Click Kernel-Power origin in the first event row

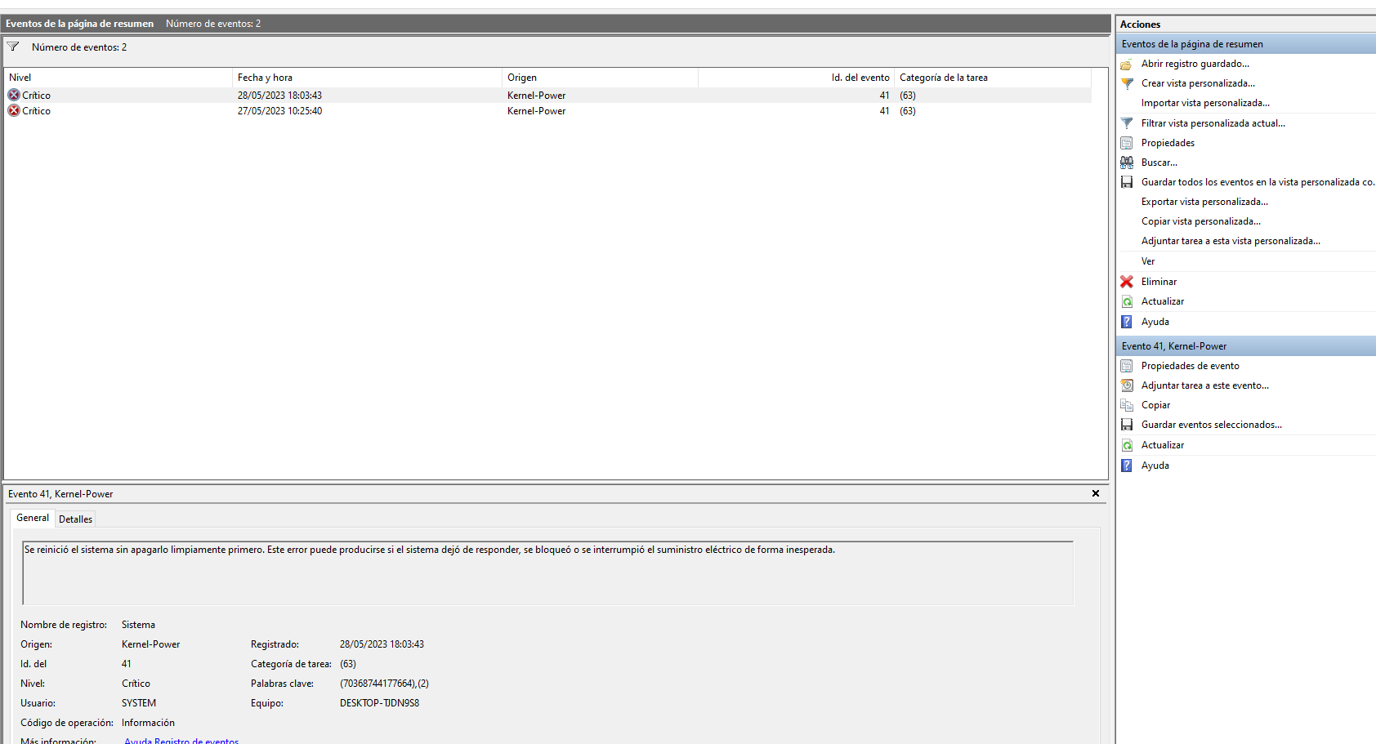536,96
